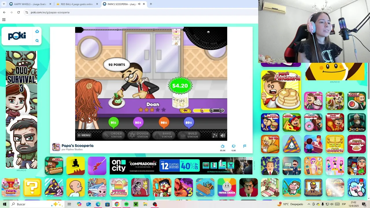Open Papa's Sushiria game
The image size is (370, 208).
(x=357, y=101)
